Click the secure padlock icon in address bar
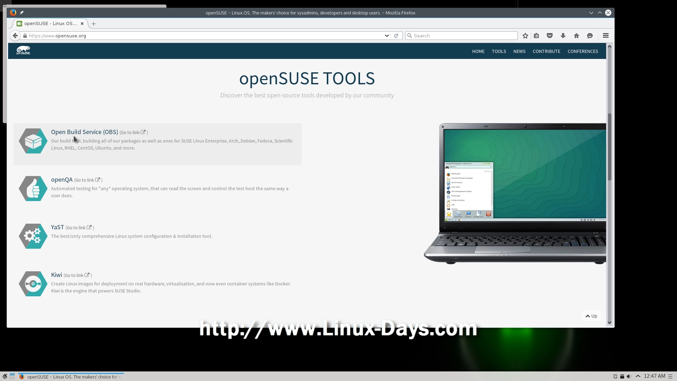Image resolution: width=677 pixels, height=381 pixels. click(x=25, y=36)
